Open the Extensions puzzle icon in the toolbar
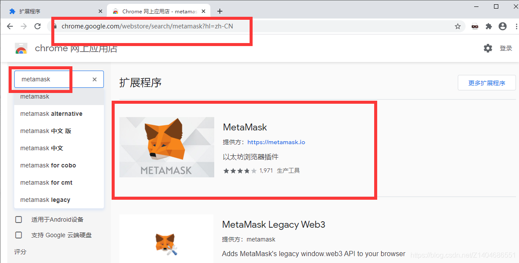Image resolution: width=519 pixels, height=263 pixels. coord(488,26)
